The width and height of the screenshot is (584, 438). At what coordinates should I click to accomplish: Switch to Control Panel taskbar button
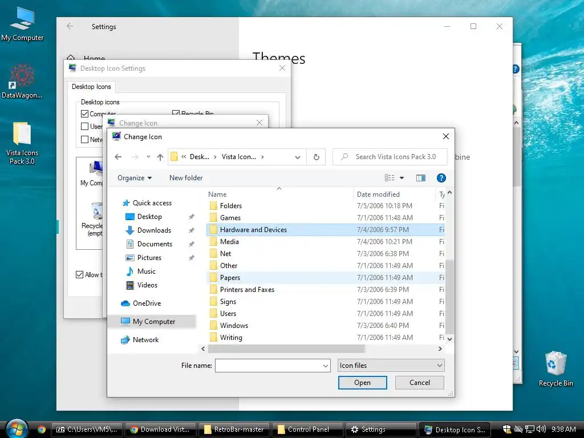coord(307,429)
